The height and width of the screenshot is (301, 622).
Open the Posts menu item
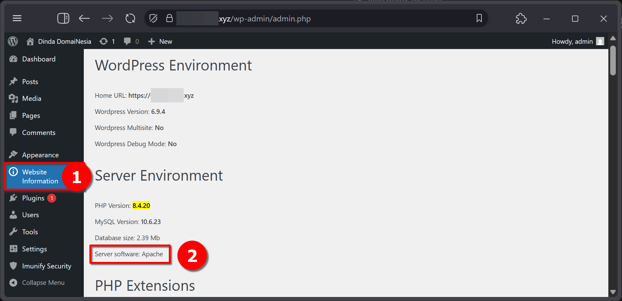[x=30, y=82]
